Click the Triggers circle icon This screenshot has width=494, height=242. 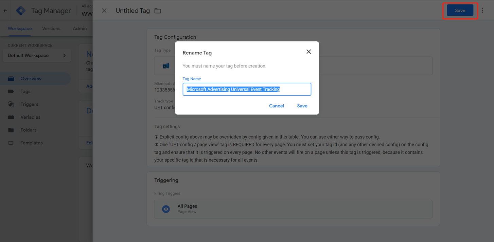pyautogui.click(x=11, y=104)
